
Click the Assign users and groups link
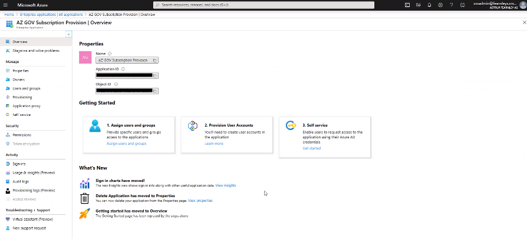tap(126, 143)
